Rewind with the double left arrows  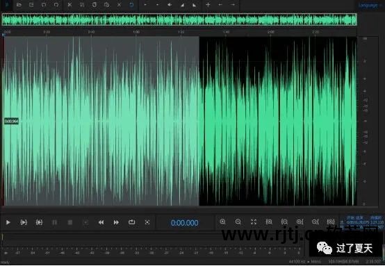101,222
